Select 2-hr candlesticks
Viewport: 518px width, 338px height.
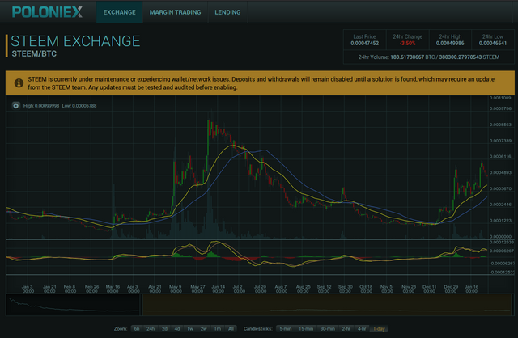(346, 329)
